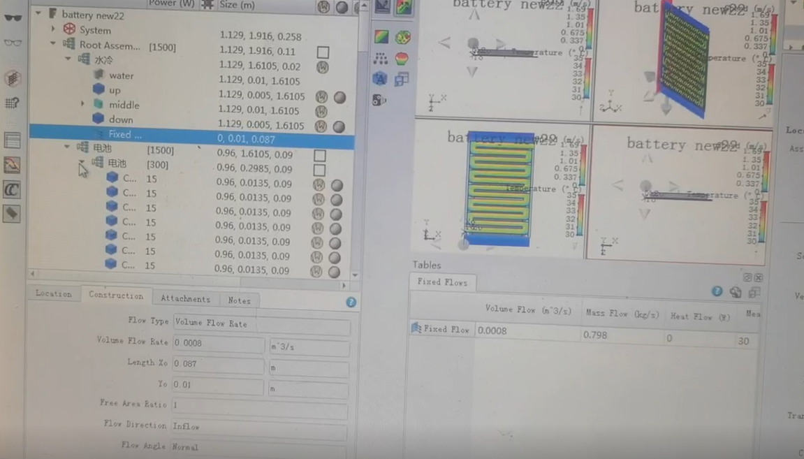804x459 pixels.
Task: Switch to the Notes tab
Action: pyautogui.click(x=240, y=300)
